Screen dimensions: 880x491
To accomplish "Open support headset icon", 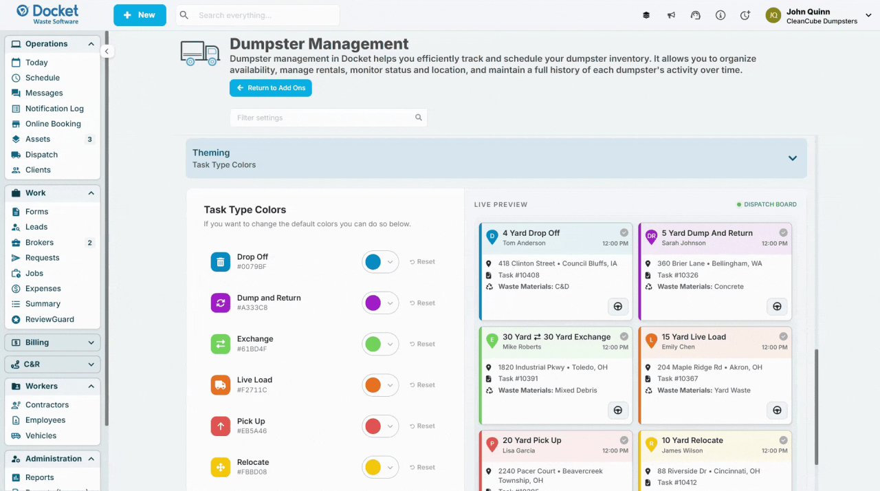I will [x=696, y=15].
